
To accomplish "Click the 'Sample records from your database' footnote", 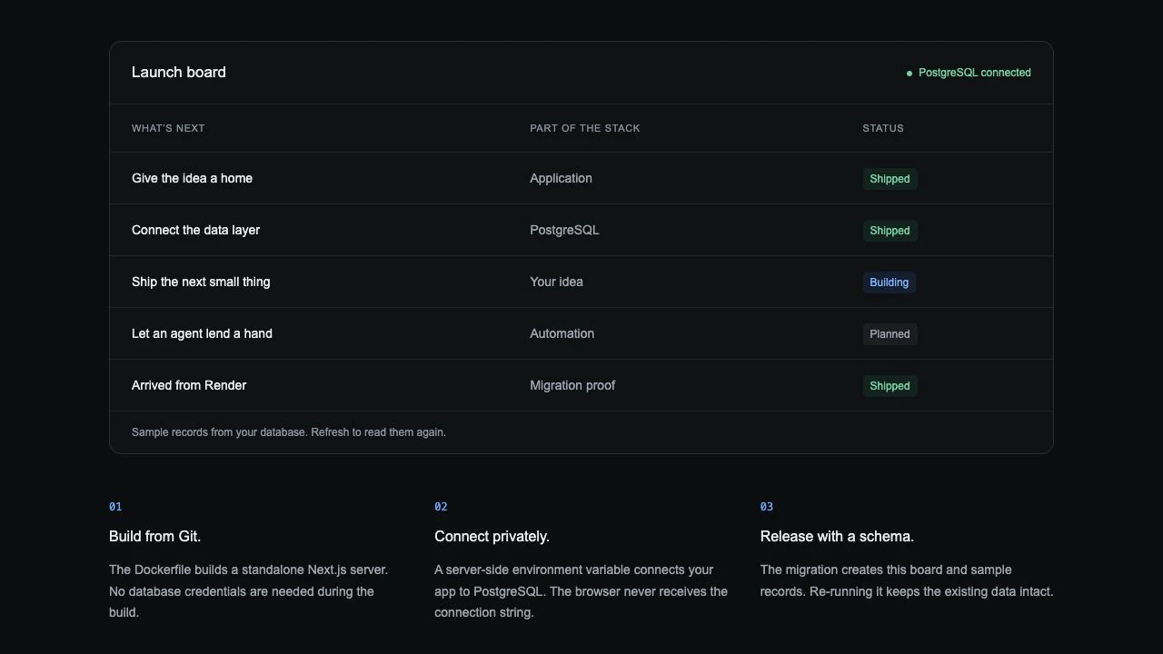I will [x=289, y=432].
